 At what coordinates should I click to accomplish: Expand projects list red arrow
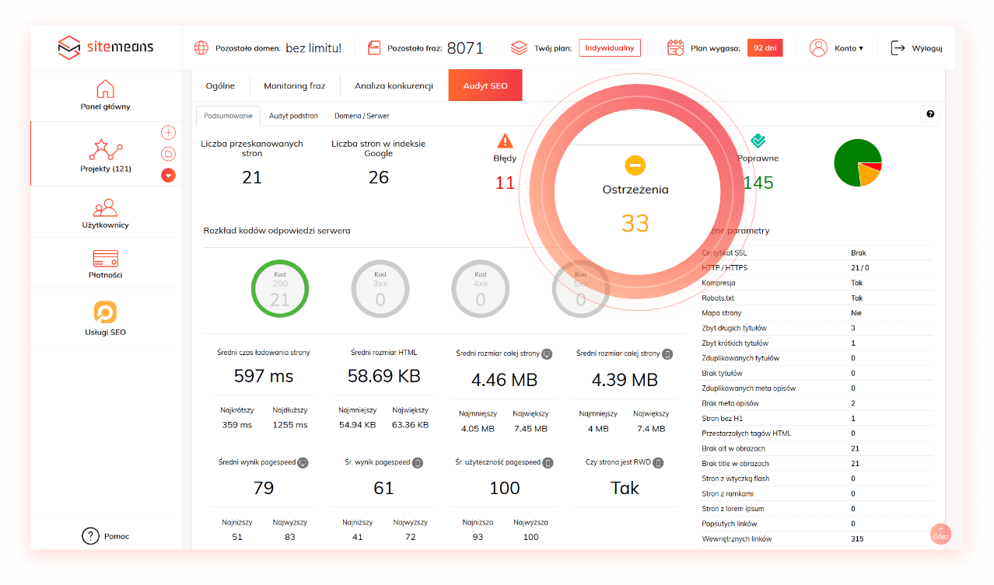click(168, 175)
